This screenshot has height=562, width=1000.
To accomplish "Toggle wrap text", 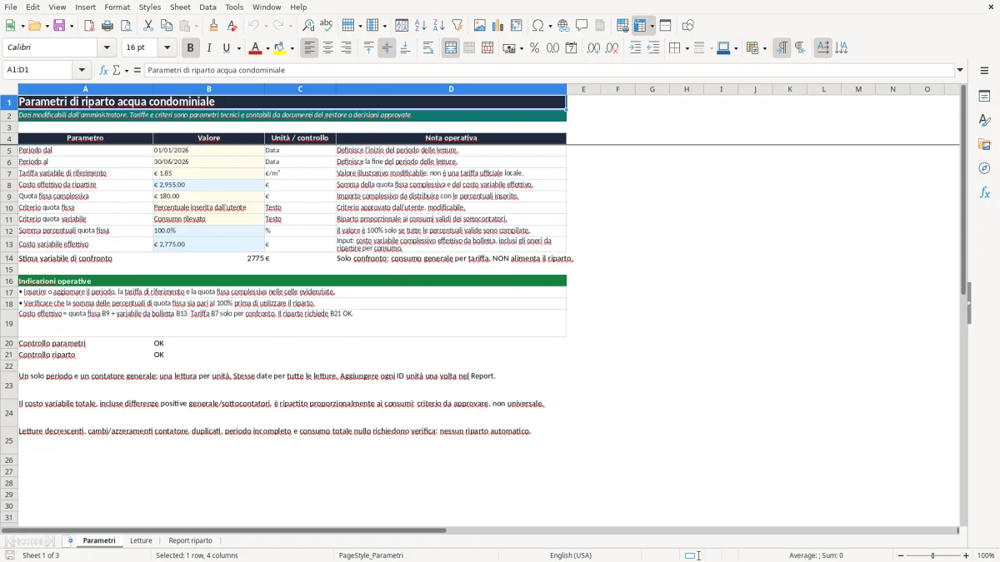I will click(428, 48).
